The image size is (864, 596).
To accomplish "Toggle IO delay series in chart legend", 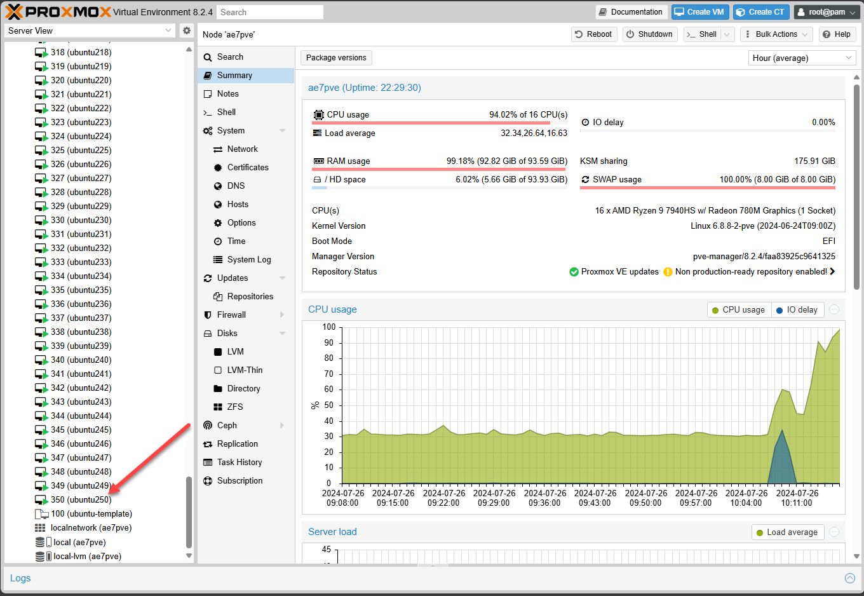I will 797,310.
